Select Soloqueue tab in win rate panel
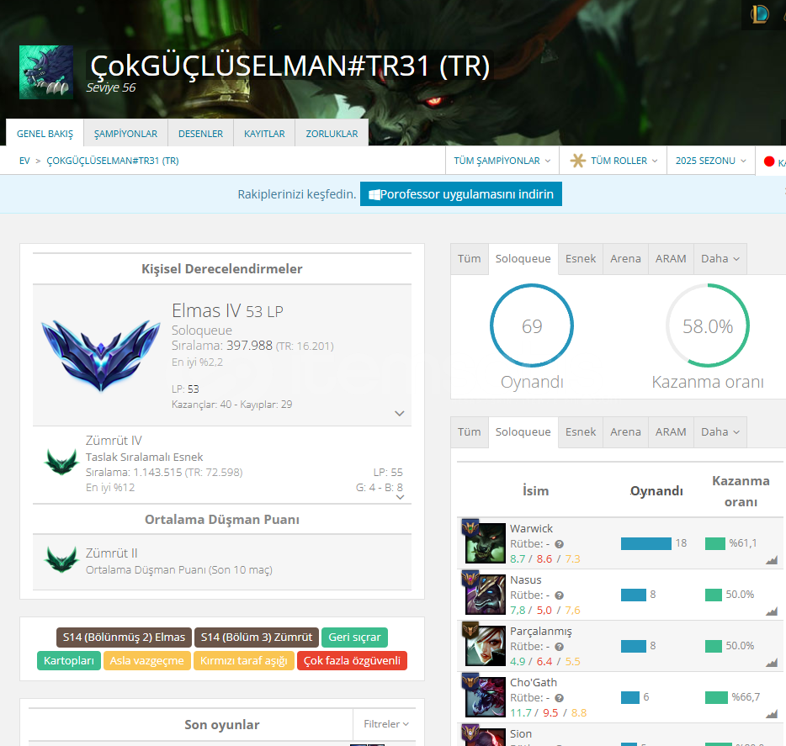Viewport: 786px width, 746px height. [523, 258]
